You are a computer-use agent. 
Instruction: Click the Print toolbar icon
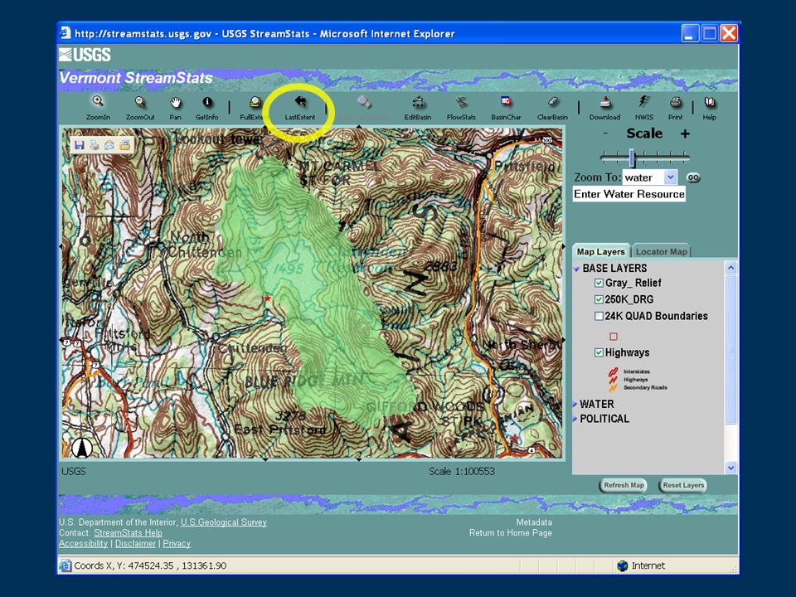pyautogui.click(x=675, y=102)
